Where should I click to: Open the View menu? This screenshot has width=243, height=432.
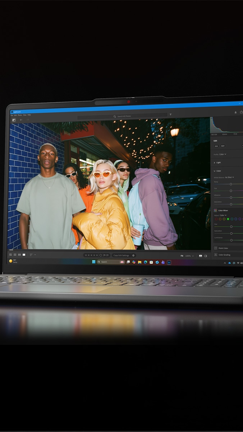[x=25, y=115]
